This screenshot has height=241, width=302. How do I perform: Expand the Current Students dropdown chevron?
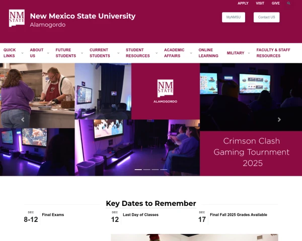coord(118,53)
